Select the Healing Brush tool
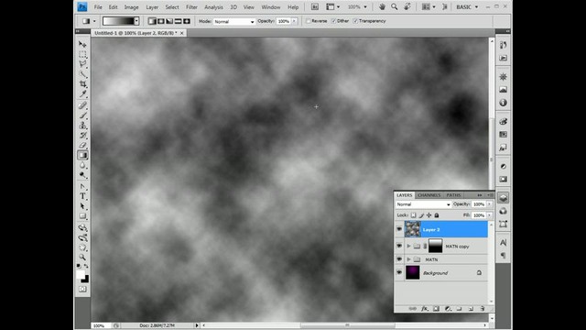Image resolution: width=586 pixels, height=330 pixels. (82, 105)
